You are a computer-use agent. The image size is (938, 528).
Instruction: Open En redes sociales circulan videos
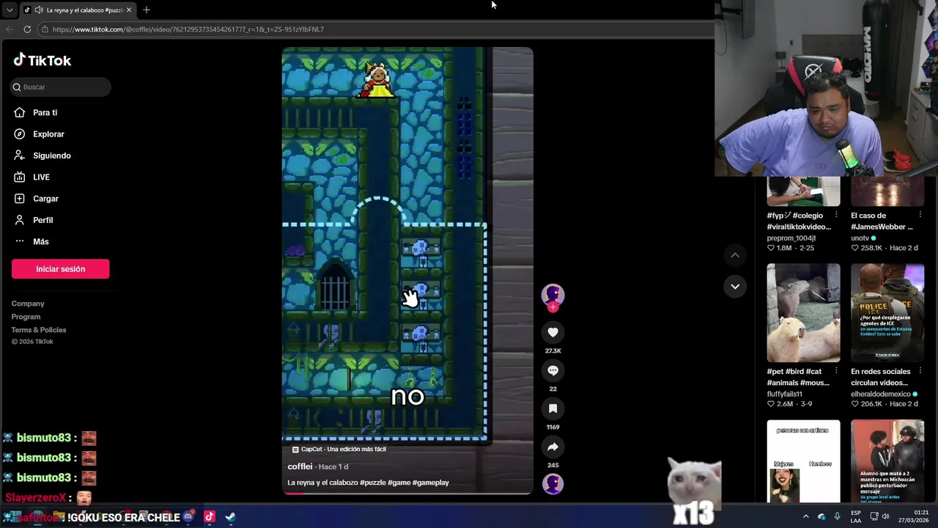[x=881, y=377]
